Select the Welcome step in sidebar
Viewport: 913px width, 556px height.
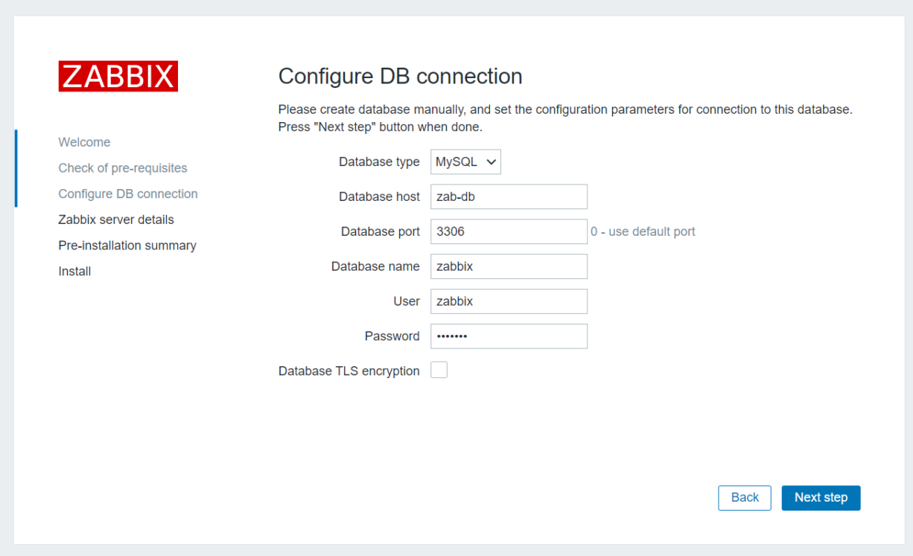click(x=84, y=141)
